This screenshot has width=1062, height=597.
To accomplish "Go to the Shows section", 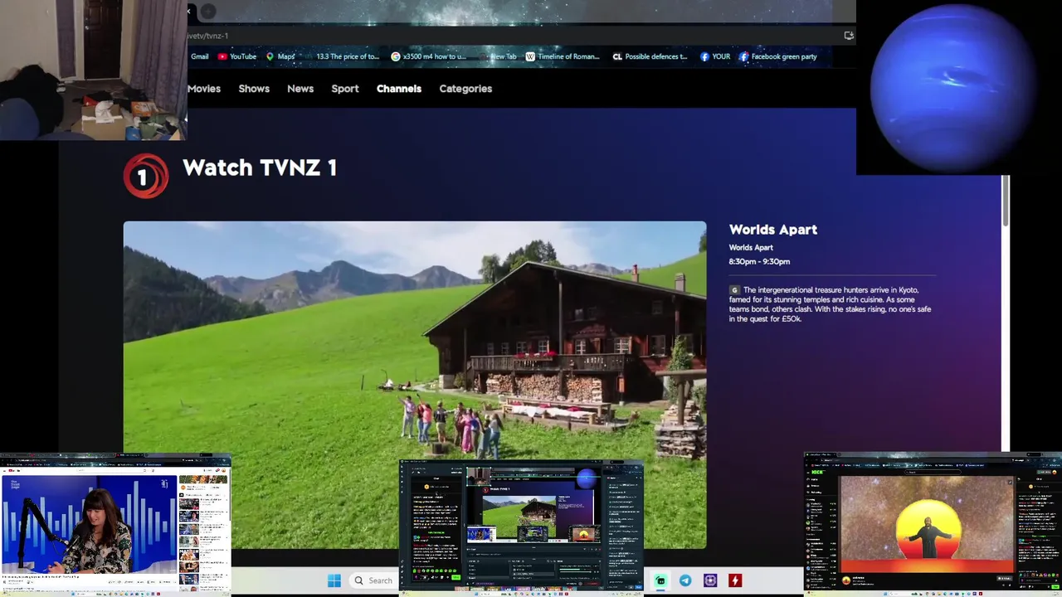I will [x=254, y=89].
